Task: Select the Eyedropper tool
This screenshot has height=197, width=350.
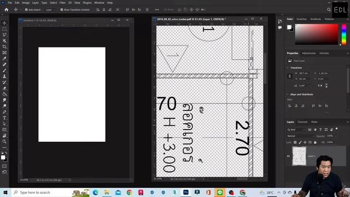Action: point(4,59)
